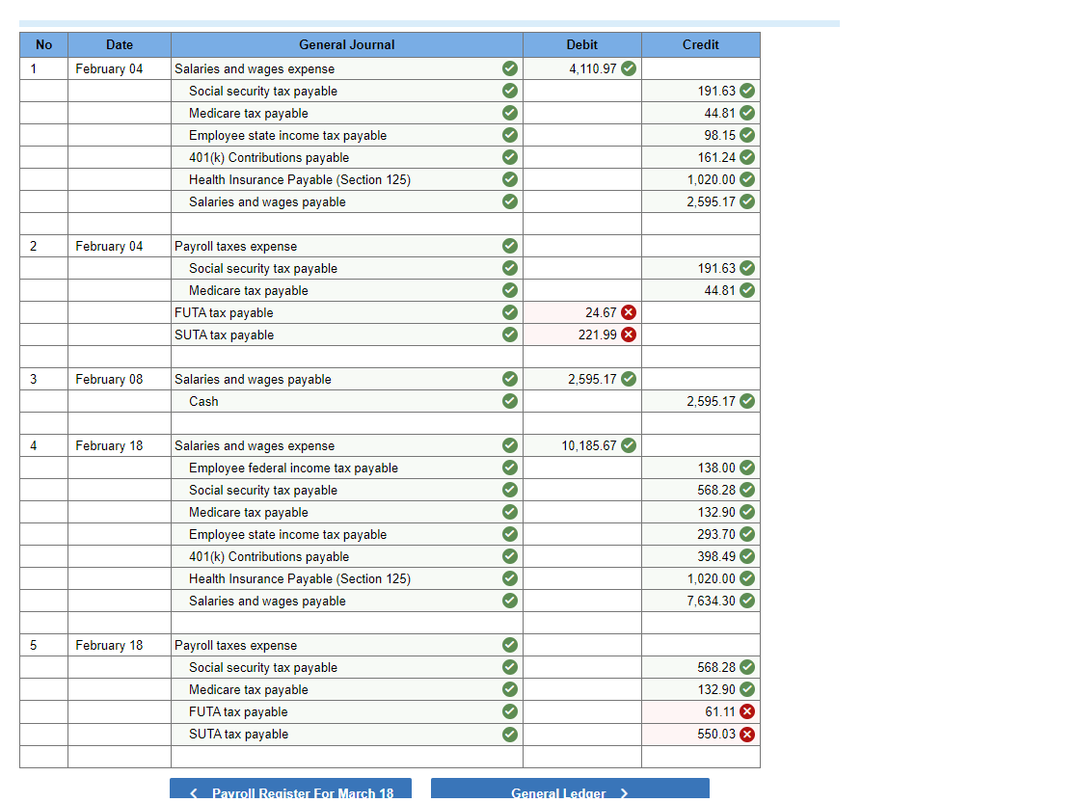
Task: Click entry 2 SUTA tax payable account name
Action: coord(224,335)
